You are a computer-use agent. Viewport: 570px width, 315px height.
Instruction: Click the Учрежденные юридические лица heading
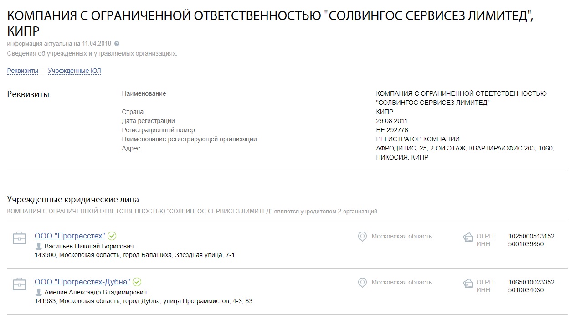[x=73, y=200]
